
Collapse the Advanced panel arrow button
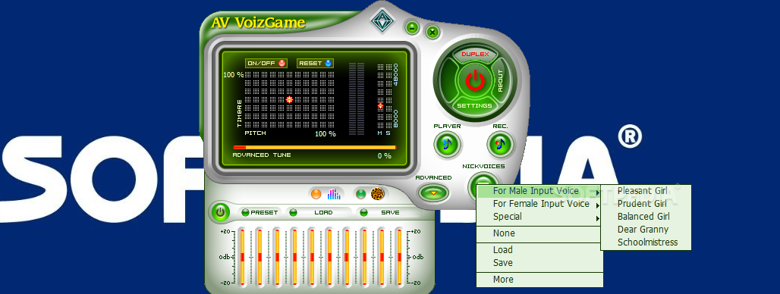click(x=433, y=192)
